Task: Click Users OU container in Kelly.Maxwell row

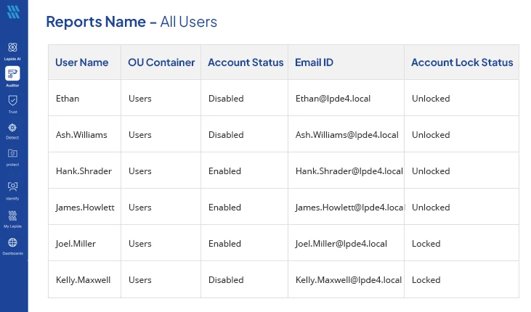Action: coord(140,280)
